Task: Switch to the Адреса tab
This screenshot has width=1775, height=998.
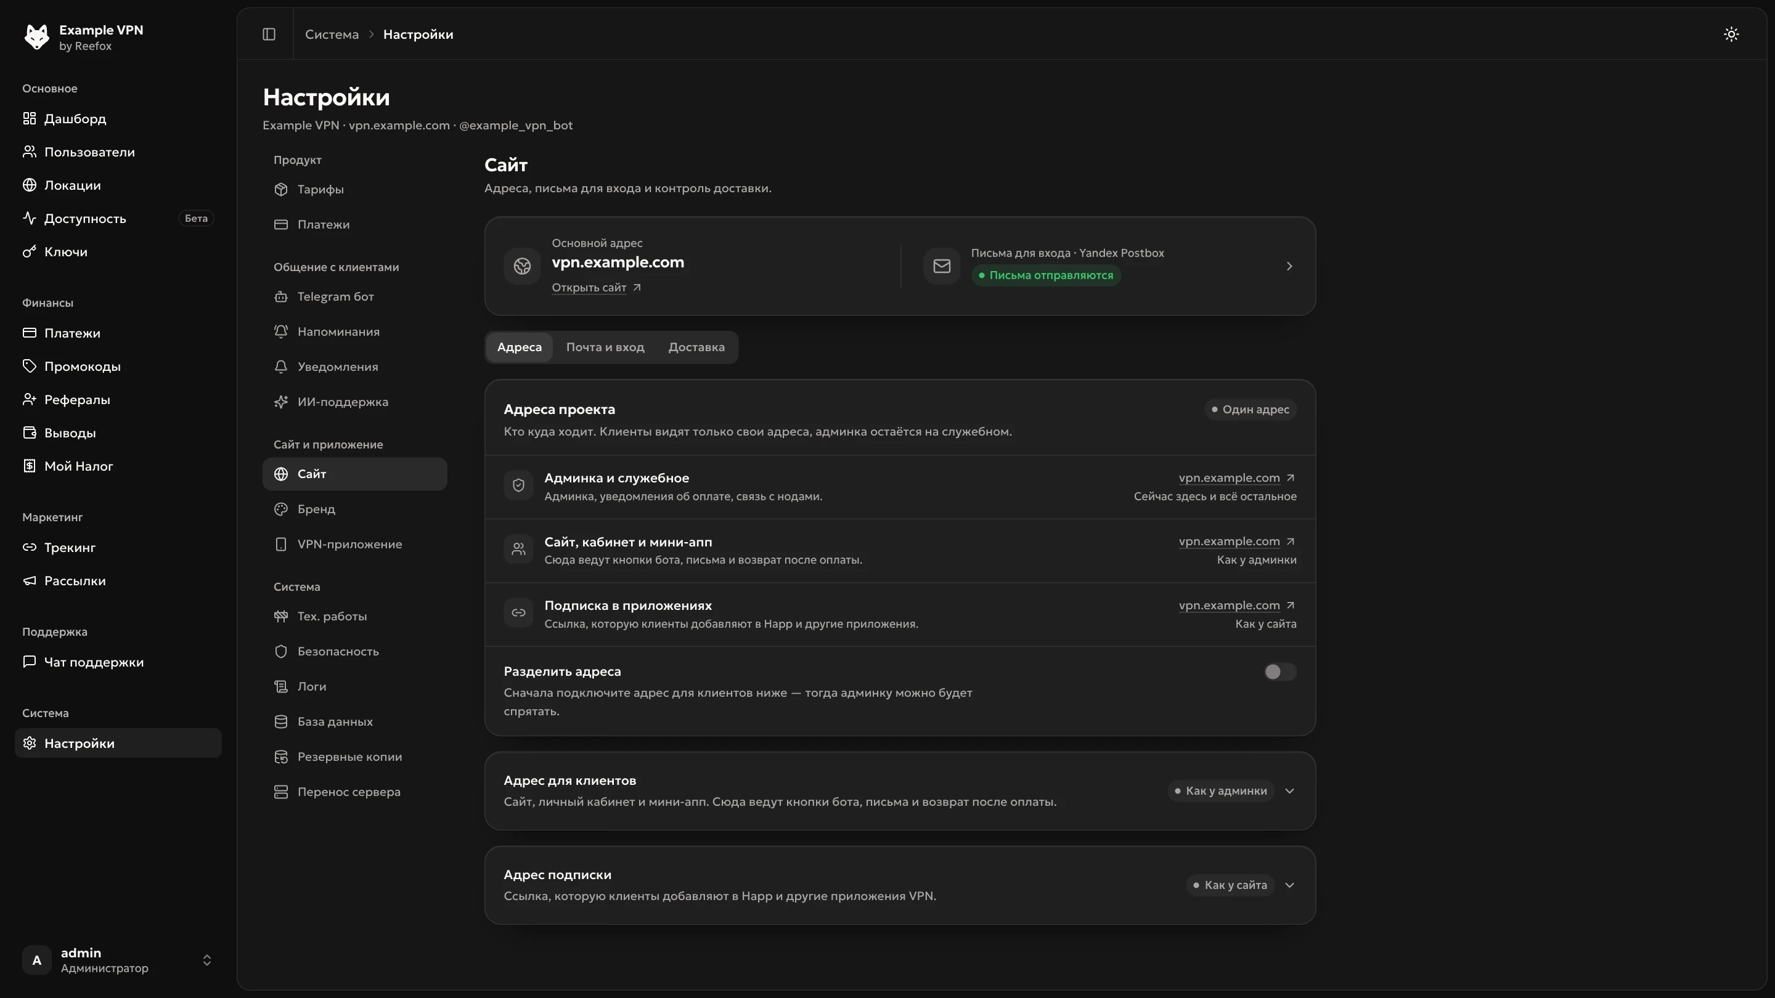Action: tap(519, 347)
